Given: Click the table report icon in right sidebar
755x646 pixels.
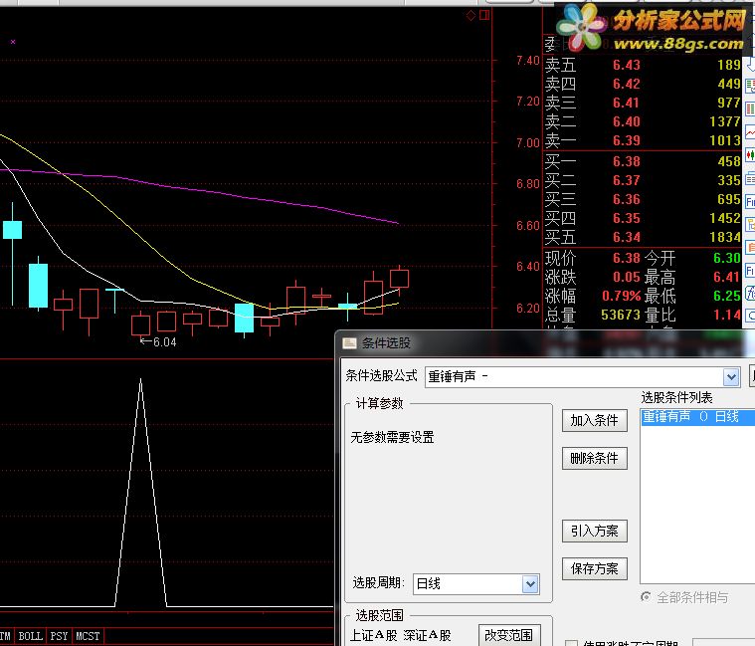Looking at the screenshot, I should (x=750, y=179).
